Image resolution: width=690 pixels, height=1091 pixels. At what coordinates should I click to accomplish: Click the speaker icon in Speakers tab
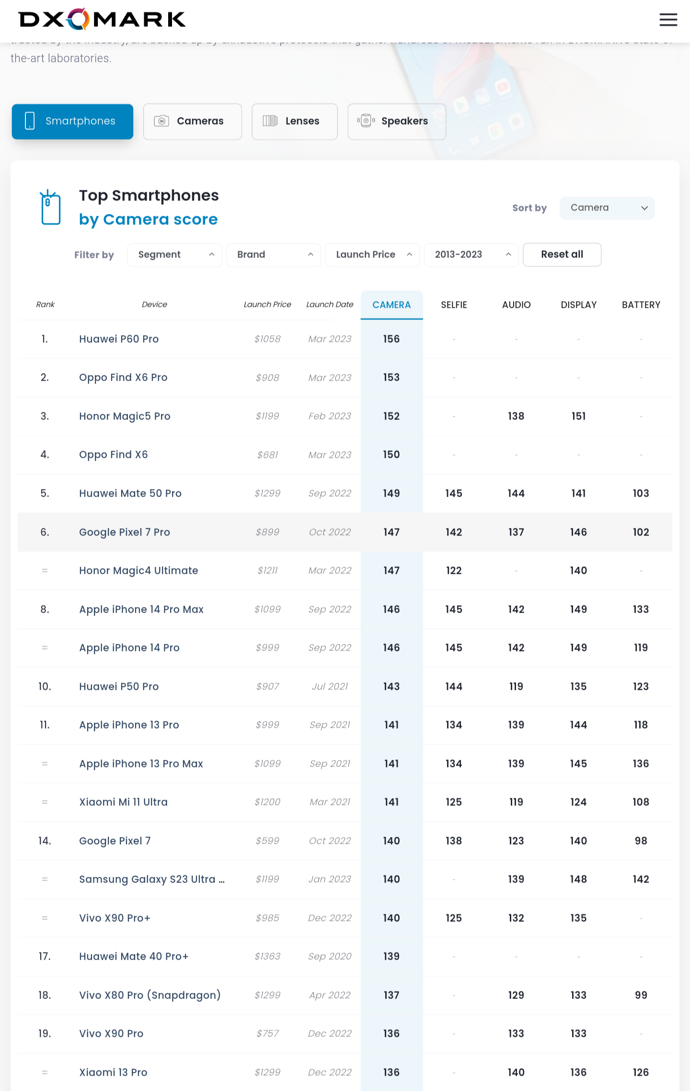click(366, 121)
